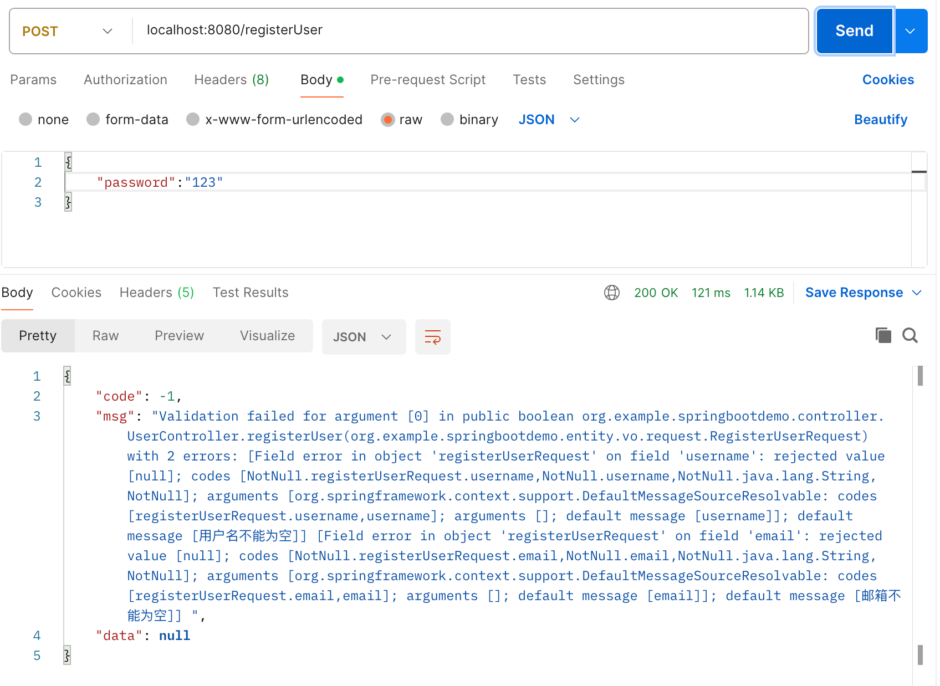Select the Pretty response view
Screen dimensions: 940x686
[38, 336]
